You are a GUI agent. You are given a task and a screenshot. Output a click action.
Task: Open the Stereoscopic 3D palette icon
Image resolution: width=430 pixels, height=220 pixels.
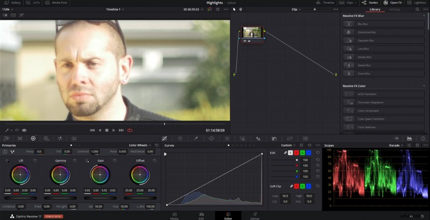pyautogui.click(x=305, y=138)
